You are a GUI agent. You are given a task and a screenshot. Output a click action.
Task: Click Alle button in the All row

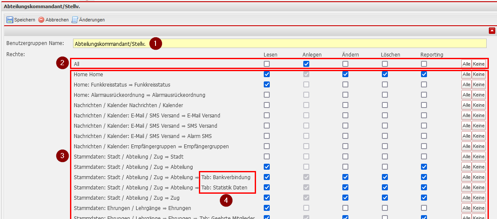tap(466, 64)
